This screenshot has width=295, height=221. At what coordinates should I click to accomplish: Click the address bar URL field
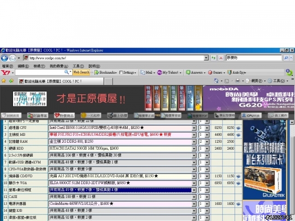click(114, 58)
